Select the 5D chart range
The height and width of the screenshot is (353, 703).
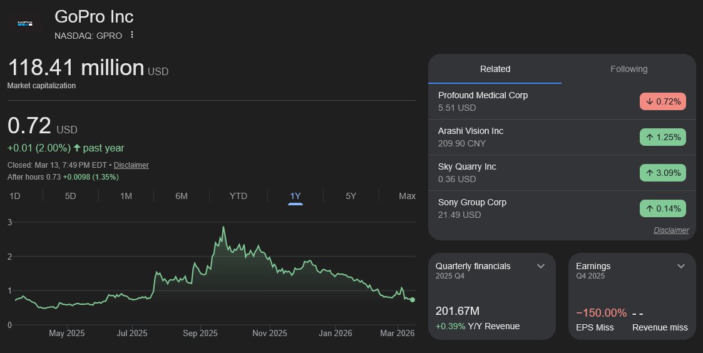click(x=70, y=196)
